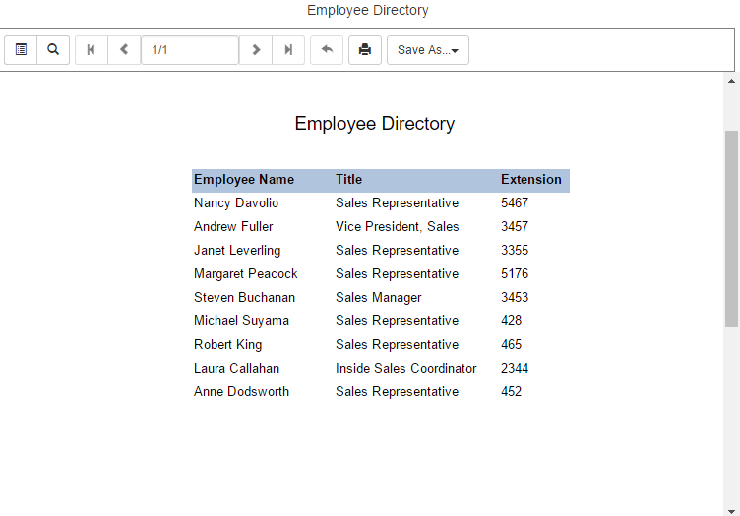The width and height of the screenshot is (740, 516).
Task: Click the scrollbar up arrow
Action: click(x=731, y=81)
